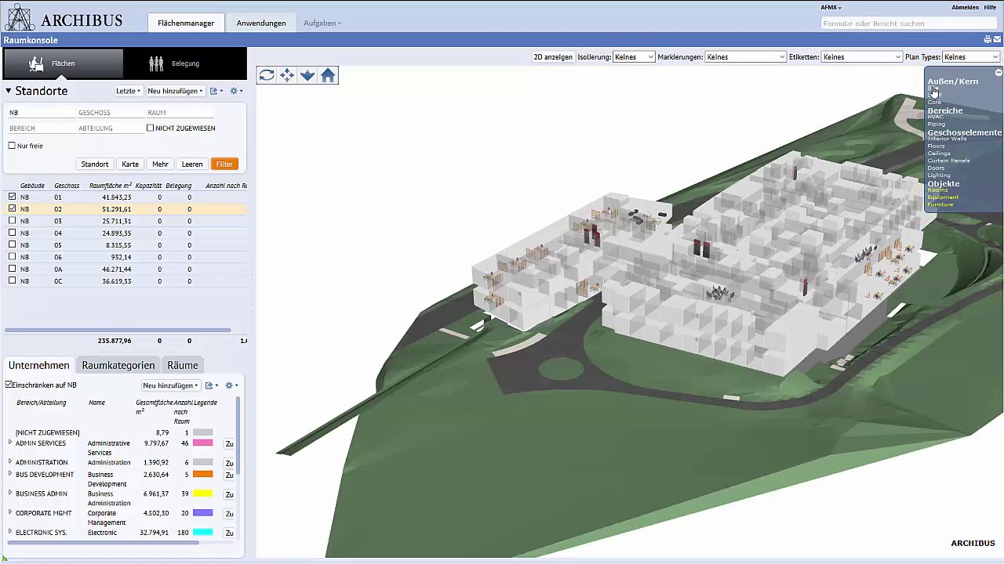1004x564 pixels.
Task: Expand the ADMIN SERVICES tree row
Action: click(x=10, y=443)
